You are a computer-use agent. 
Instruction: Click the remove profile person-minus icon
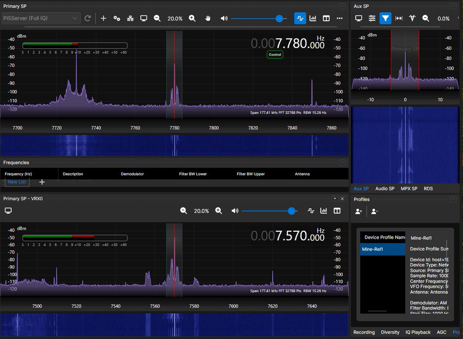374,211
